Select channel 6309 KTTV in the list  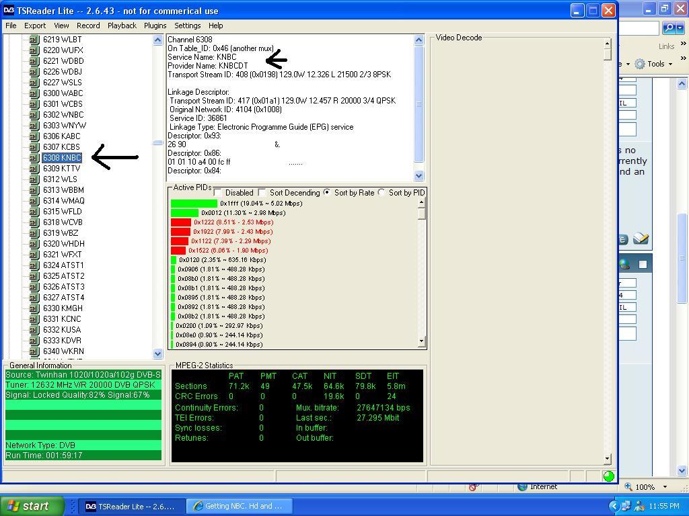tap(61, 169)
